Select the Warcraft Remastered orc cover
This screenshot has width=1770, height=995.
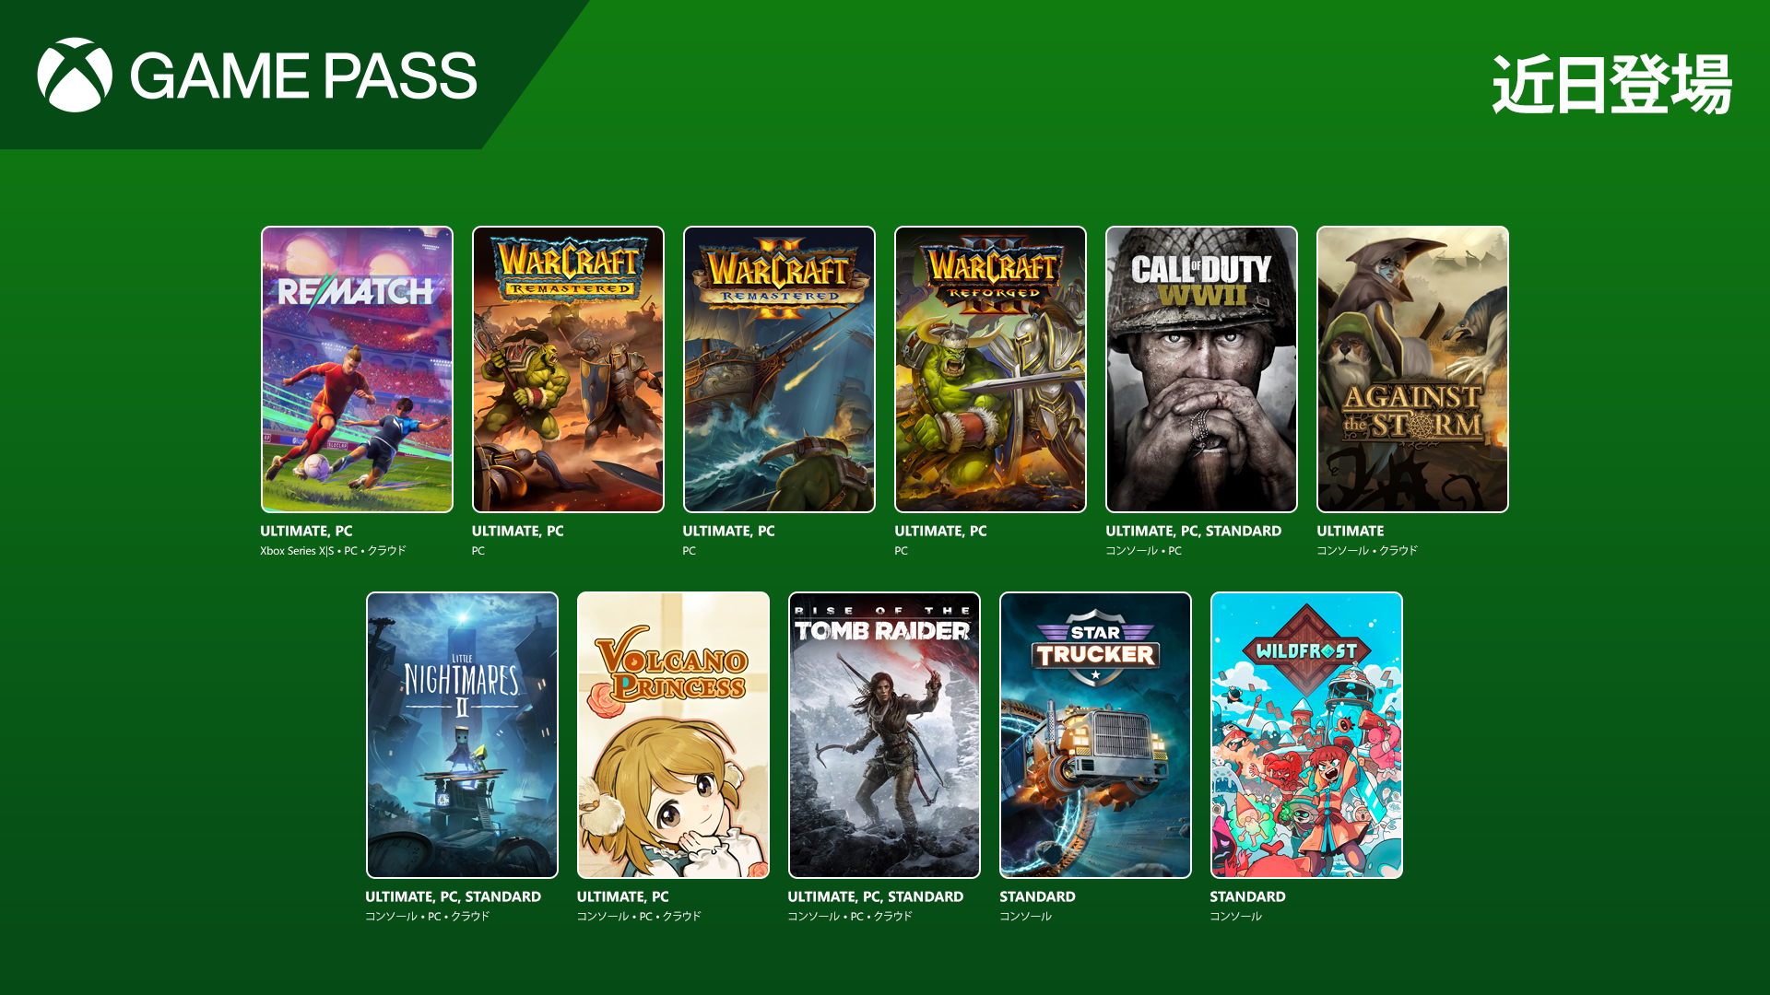tap(568, 369)
